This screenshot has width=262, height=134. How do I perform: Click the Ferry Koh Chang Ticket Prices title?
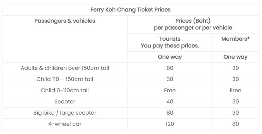point(130,10)
